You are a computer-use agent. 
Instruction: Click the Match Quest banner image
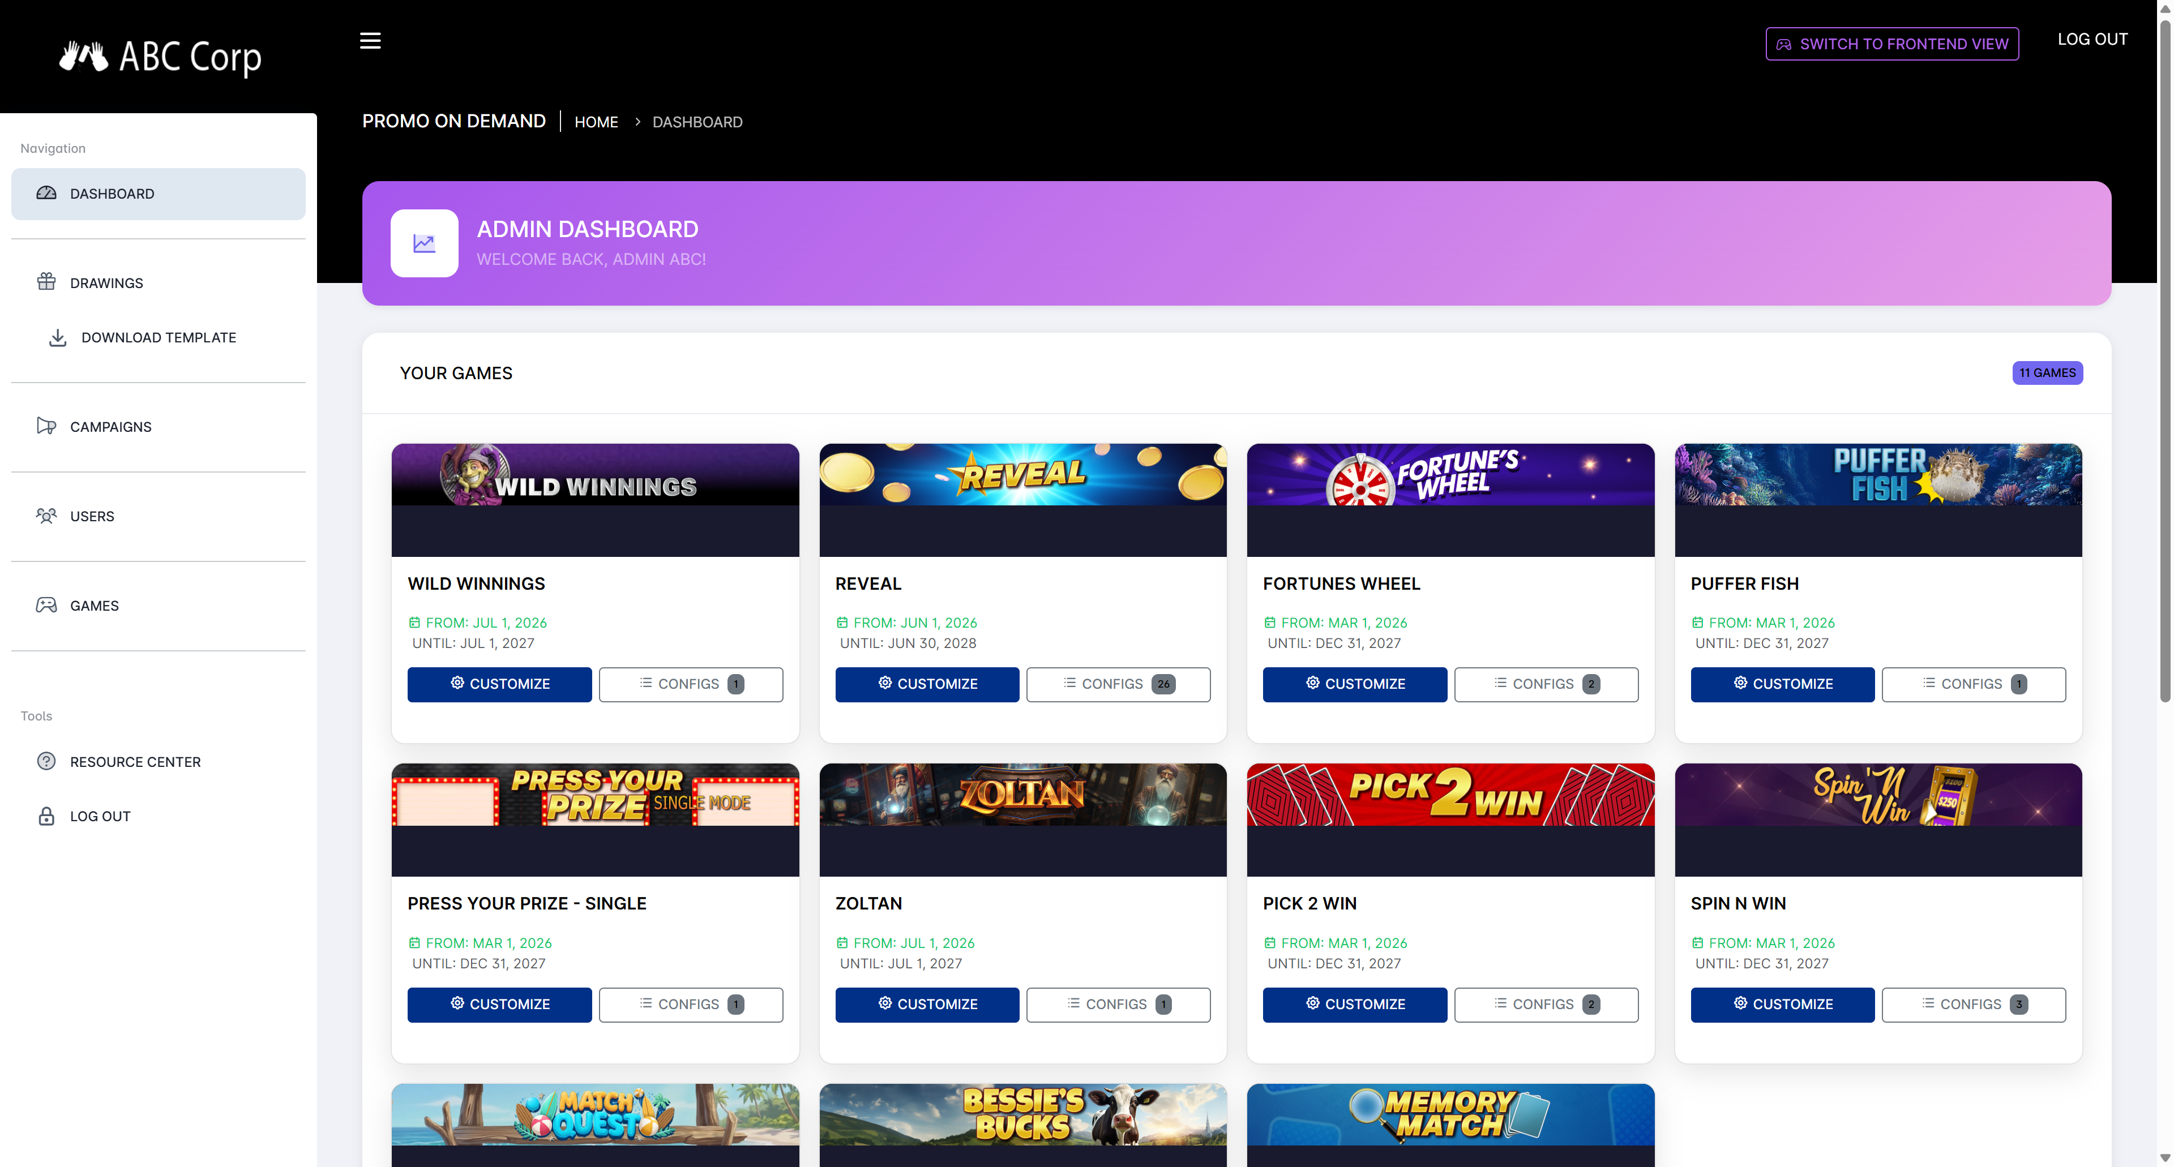pos(595,1115)
